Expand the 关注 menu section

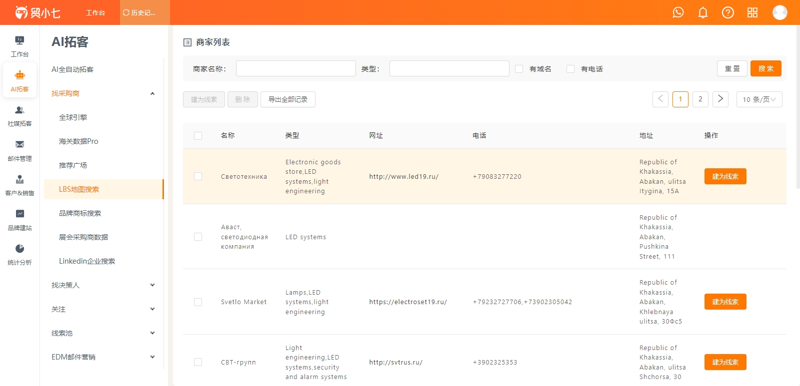coord(103,309)
